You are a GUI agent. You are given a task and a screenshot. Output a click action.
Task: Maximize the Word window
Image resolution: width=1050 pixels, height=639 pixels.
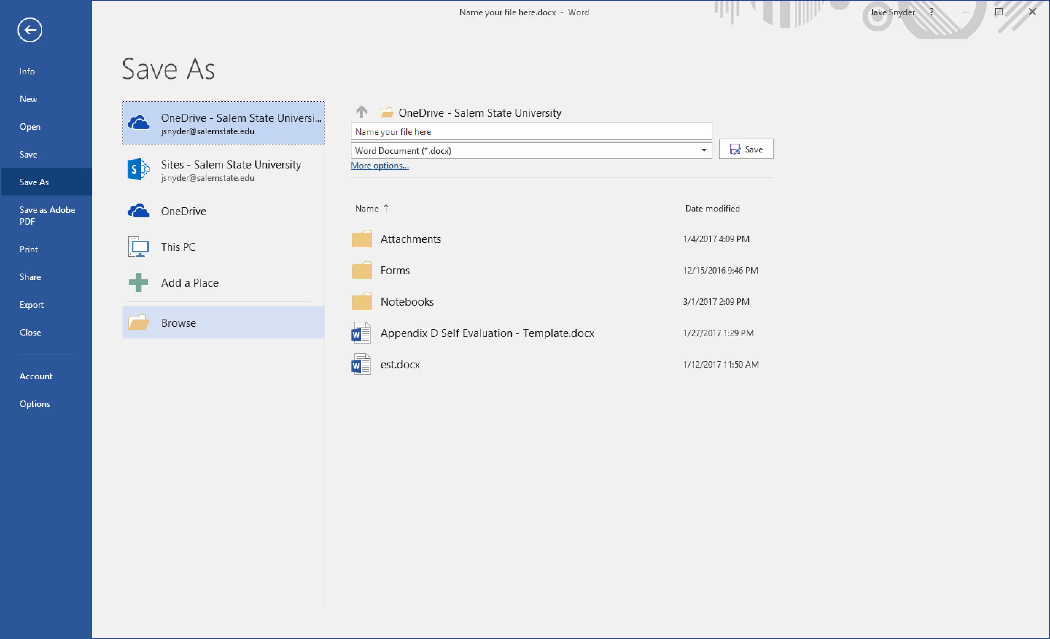[999, 12]
